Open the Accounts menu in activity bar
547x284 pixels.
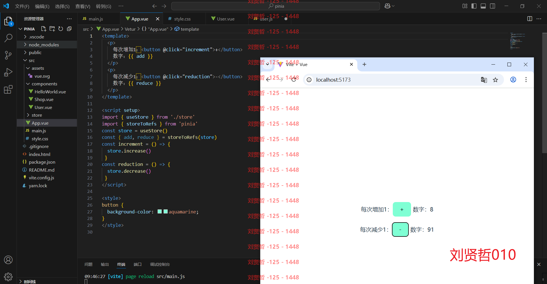[8, 260]
